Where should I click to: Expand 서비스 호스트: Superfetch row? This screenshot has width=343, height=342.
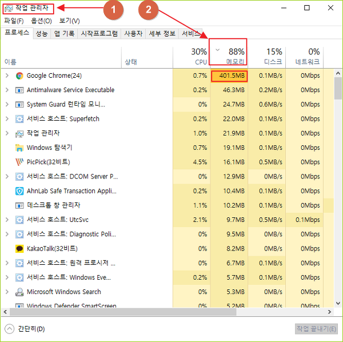tap(7, 119)
